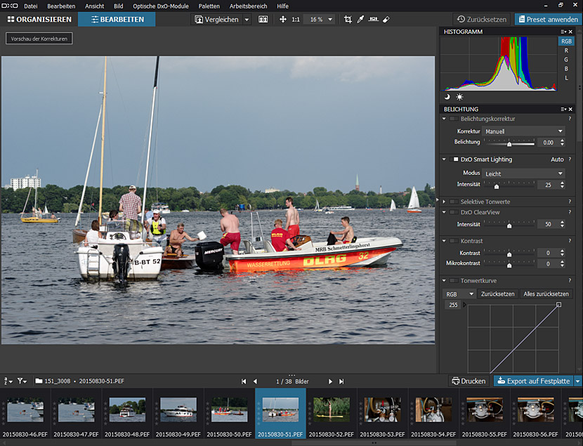Enable the Belichtungskorrektur correction toggle
The height and width of the screenshot is (446, 583).
455,119
